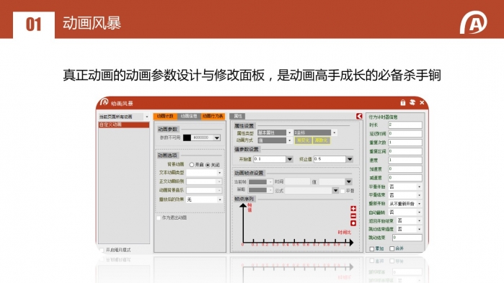
Task: Add a keyframe with the red plus icon
Action: (x=353, y=209)
